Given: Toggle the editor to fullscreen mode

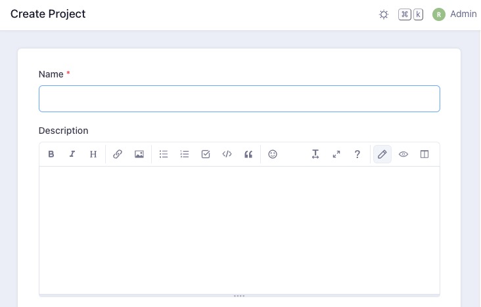Looking at the screenshot, I should point(336,154).
